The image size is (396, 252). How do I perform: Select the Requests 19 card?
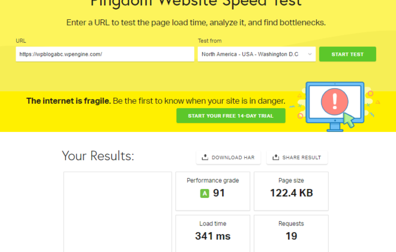pyautogui.click(x=291, y=233)
